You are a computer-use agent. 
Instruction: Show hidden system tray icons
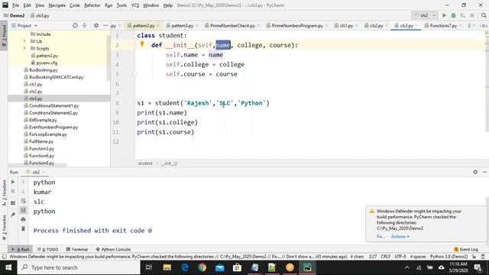(x=406, y=267)
